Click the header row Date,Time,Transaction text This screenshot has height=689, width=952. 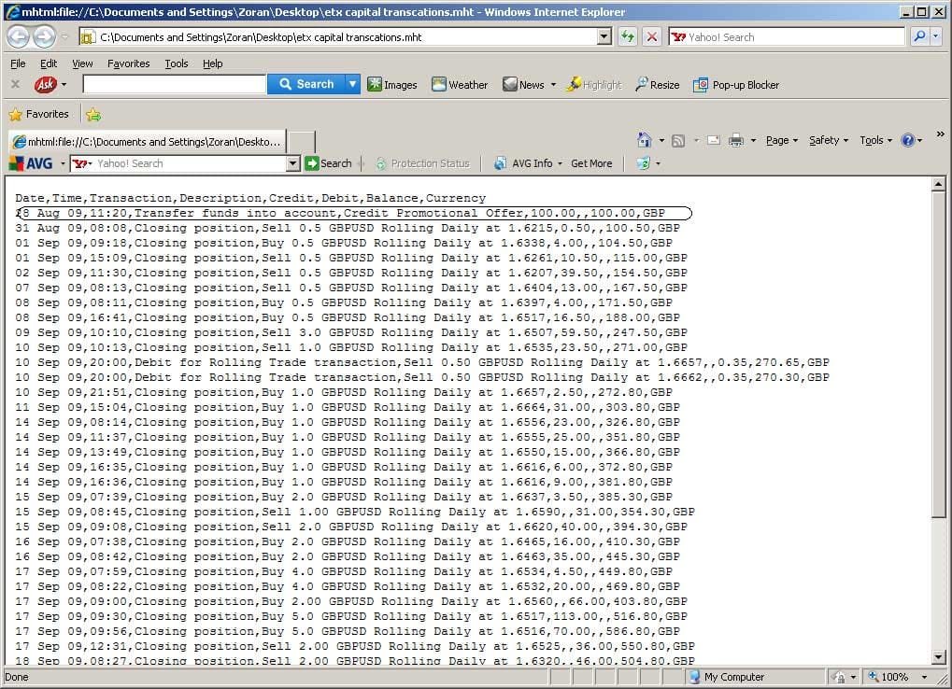click(x=250, y=198)
